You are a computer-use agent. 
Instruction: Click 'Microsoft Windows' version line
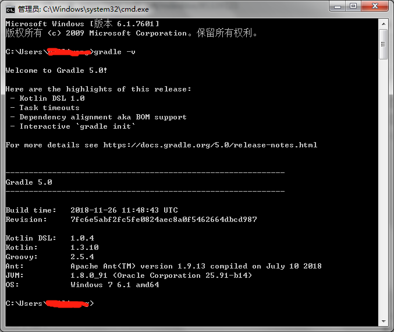(x=83, y=24)
